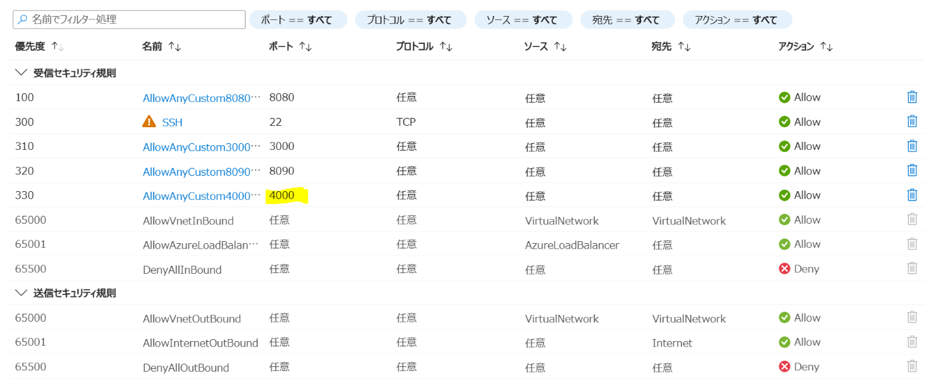Open the AllowAnyCustom8090 rule link

point(201,172)
